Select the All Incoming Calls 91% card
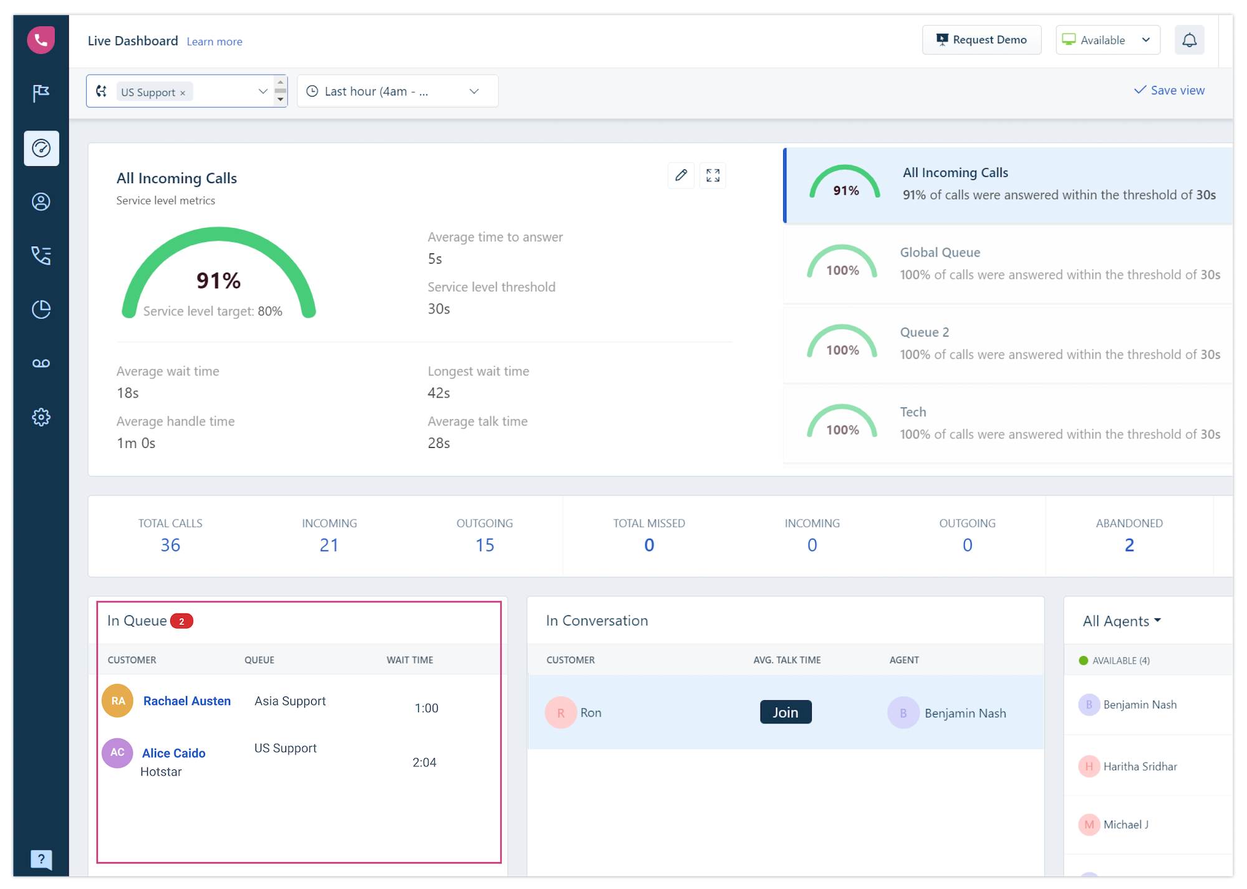Viewport: 1247px width, 889px height. [1008, 185]
